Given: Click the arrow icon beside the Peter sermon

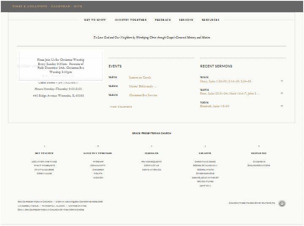Looking at the screenshot, I should (282, 93).
